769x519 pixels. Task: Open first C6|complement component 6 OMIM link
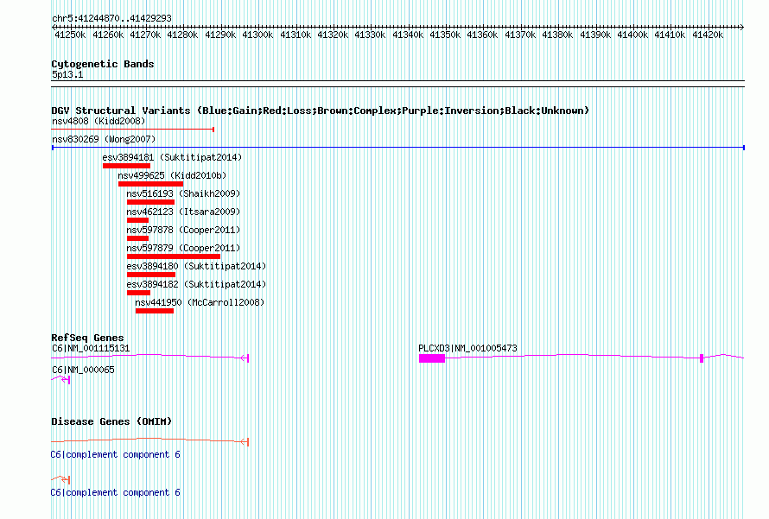115,455
